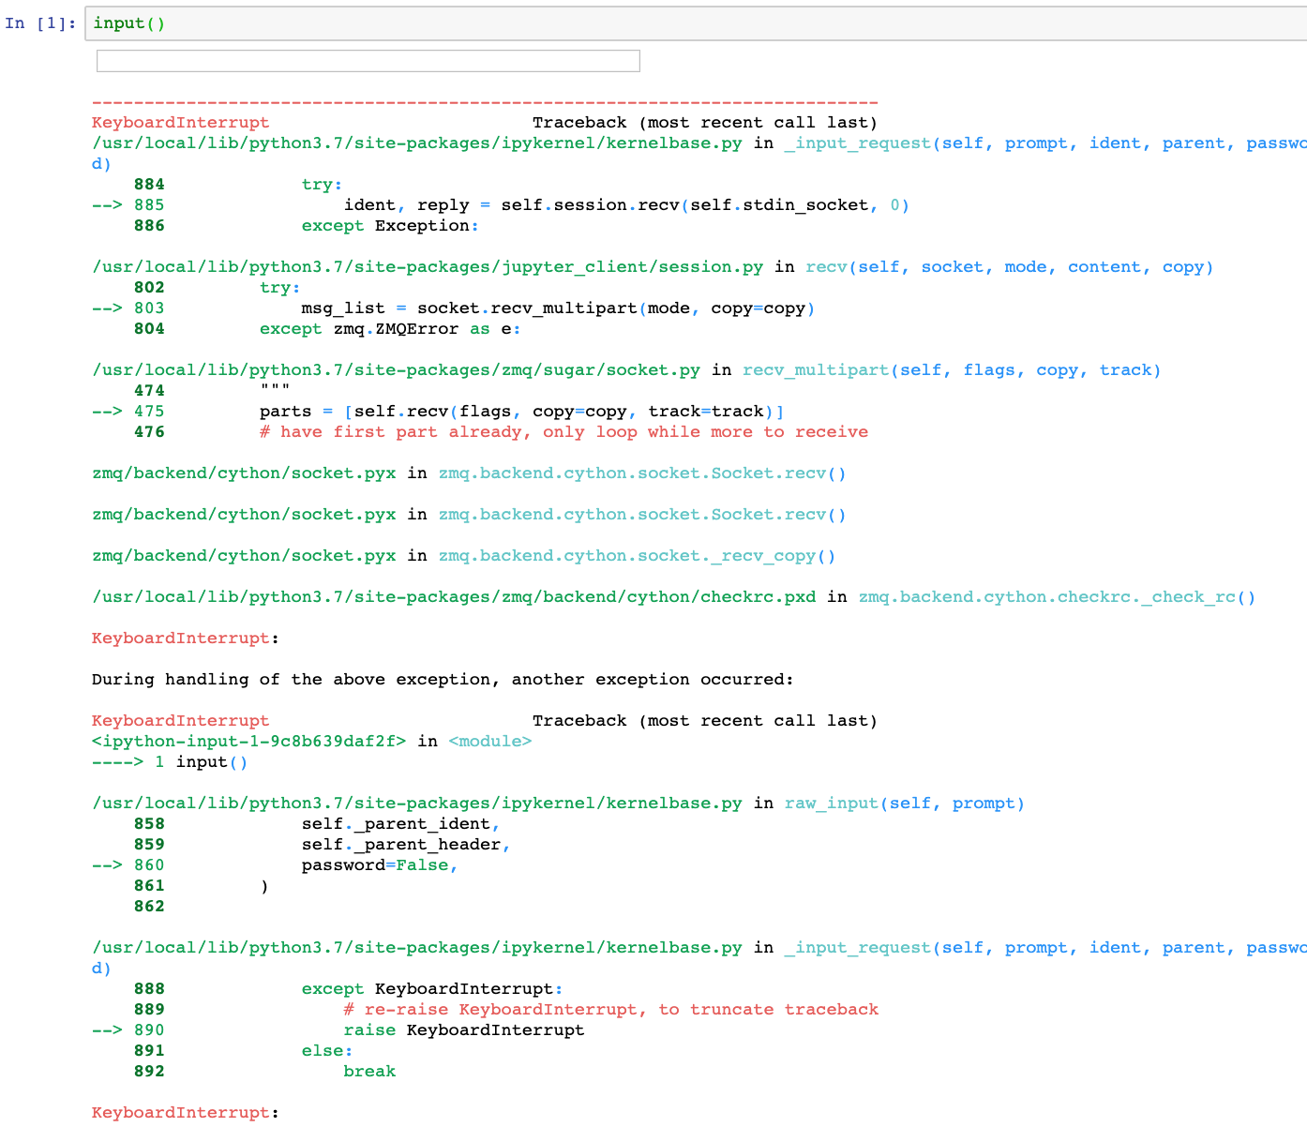Image resolution: width=1307 pixels, height=1142 pixels.
Task: Click the break statement on line 892
Action: point(369,1072)
